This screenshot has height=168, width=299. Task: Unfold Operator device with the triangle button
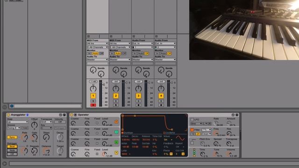pos(75,115)
